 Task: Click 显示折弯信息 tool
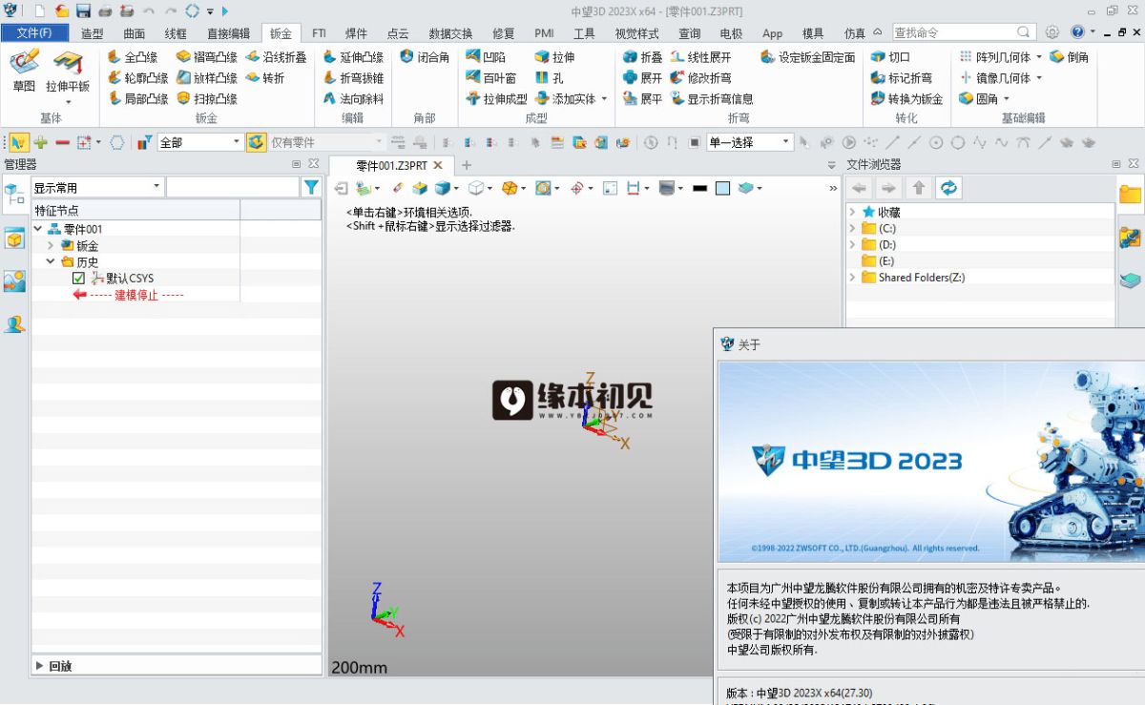tap(712, 98)
